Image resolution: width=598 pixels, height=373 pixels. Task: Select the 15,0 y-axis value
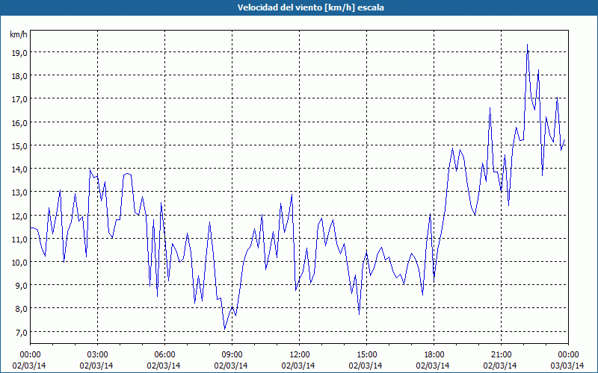coord(19,145)
